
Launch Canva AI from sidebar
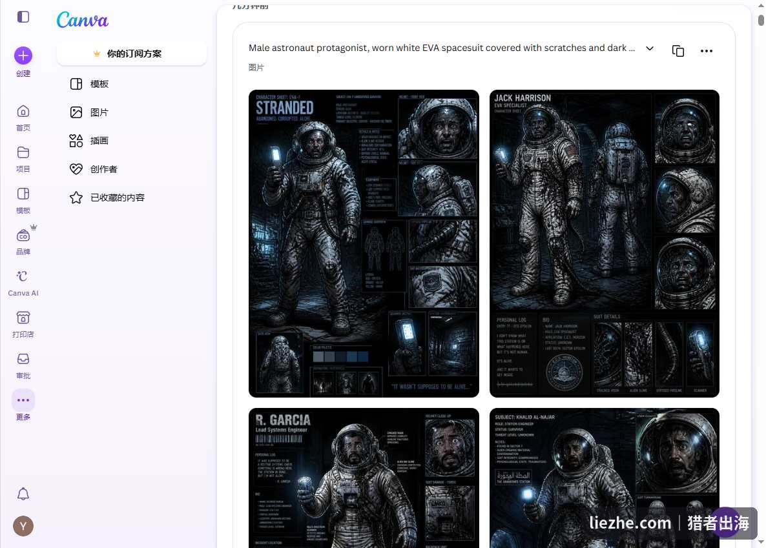23,283
